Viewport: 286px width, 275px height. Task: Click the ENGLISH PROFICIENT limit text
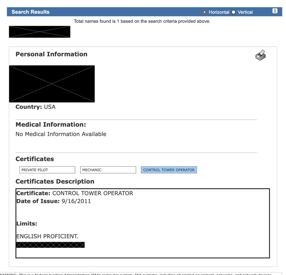47,236
